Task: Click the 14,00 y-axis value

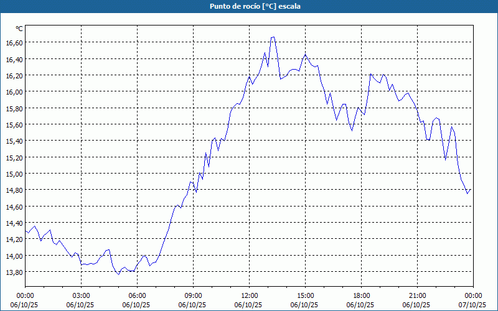Action: click(x=14, y=256)
